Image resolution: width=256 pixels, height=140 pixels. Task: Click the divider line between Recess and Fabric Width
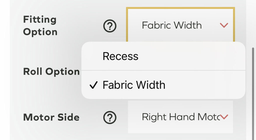pos(163,70)
